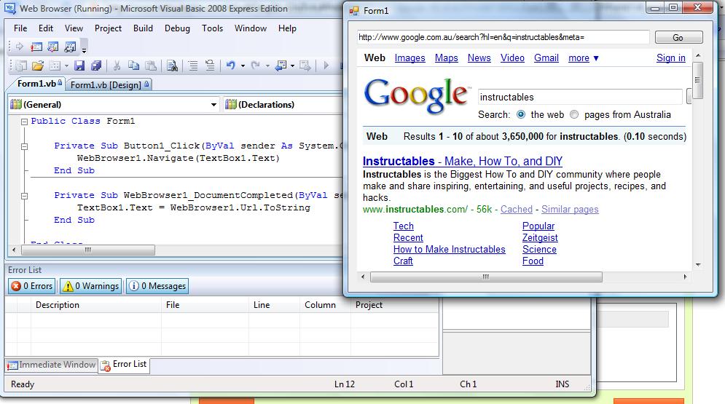Click the second debug window icon
This screenshot has width=725, height=404.
click(53, 47)
